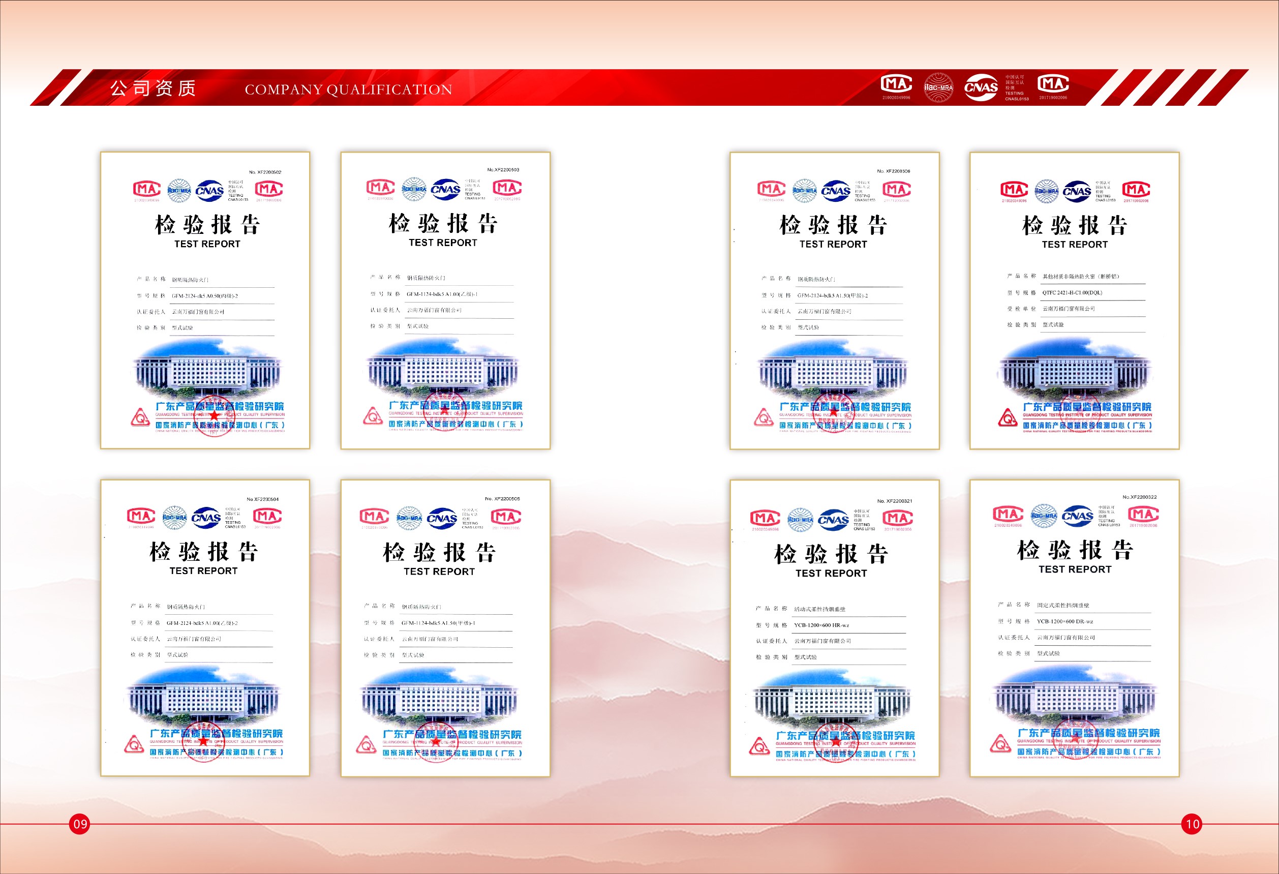Screen dimensions: 1279x874
Task: Click the CNAS logo in the red header banner
Action: (981, 87)
